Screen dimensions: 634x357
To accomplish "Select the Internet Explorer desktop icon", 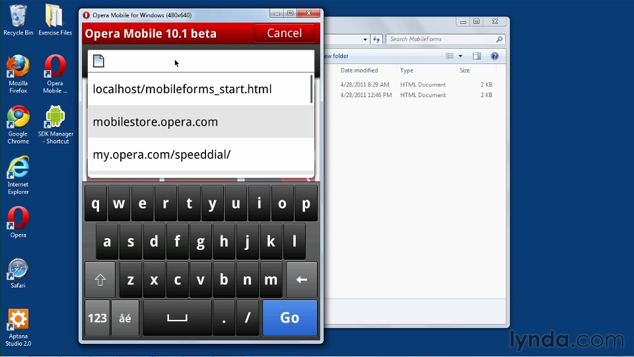I will 18,175.
